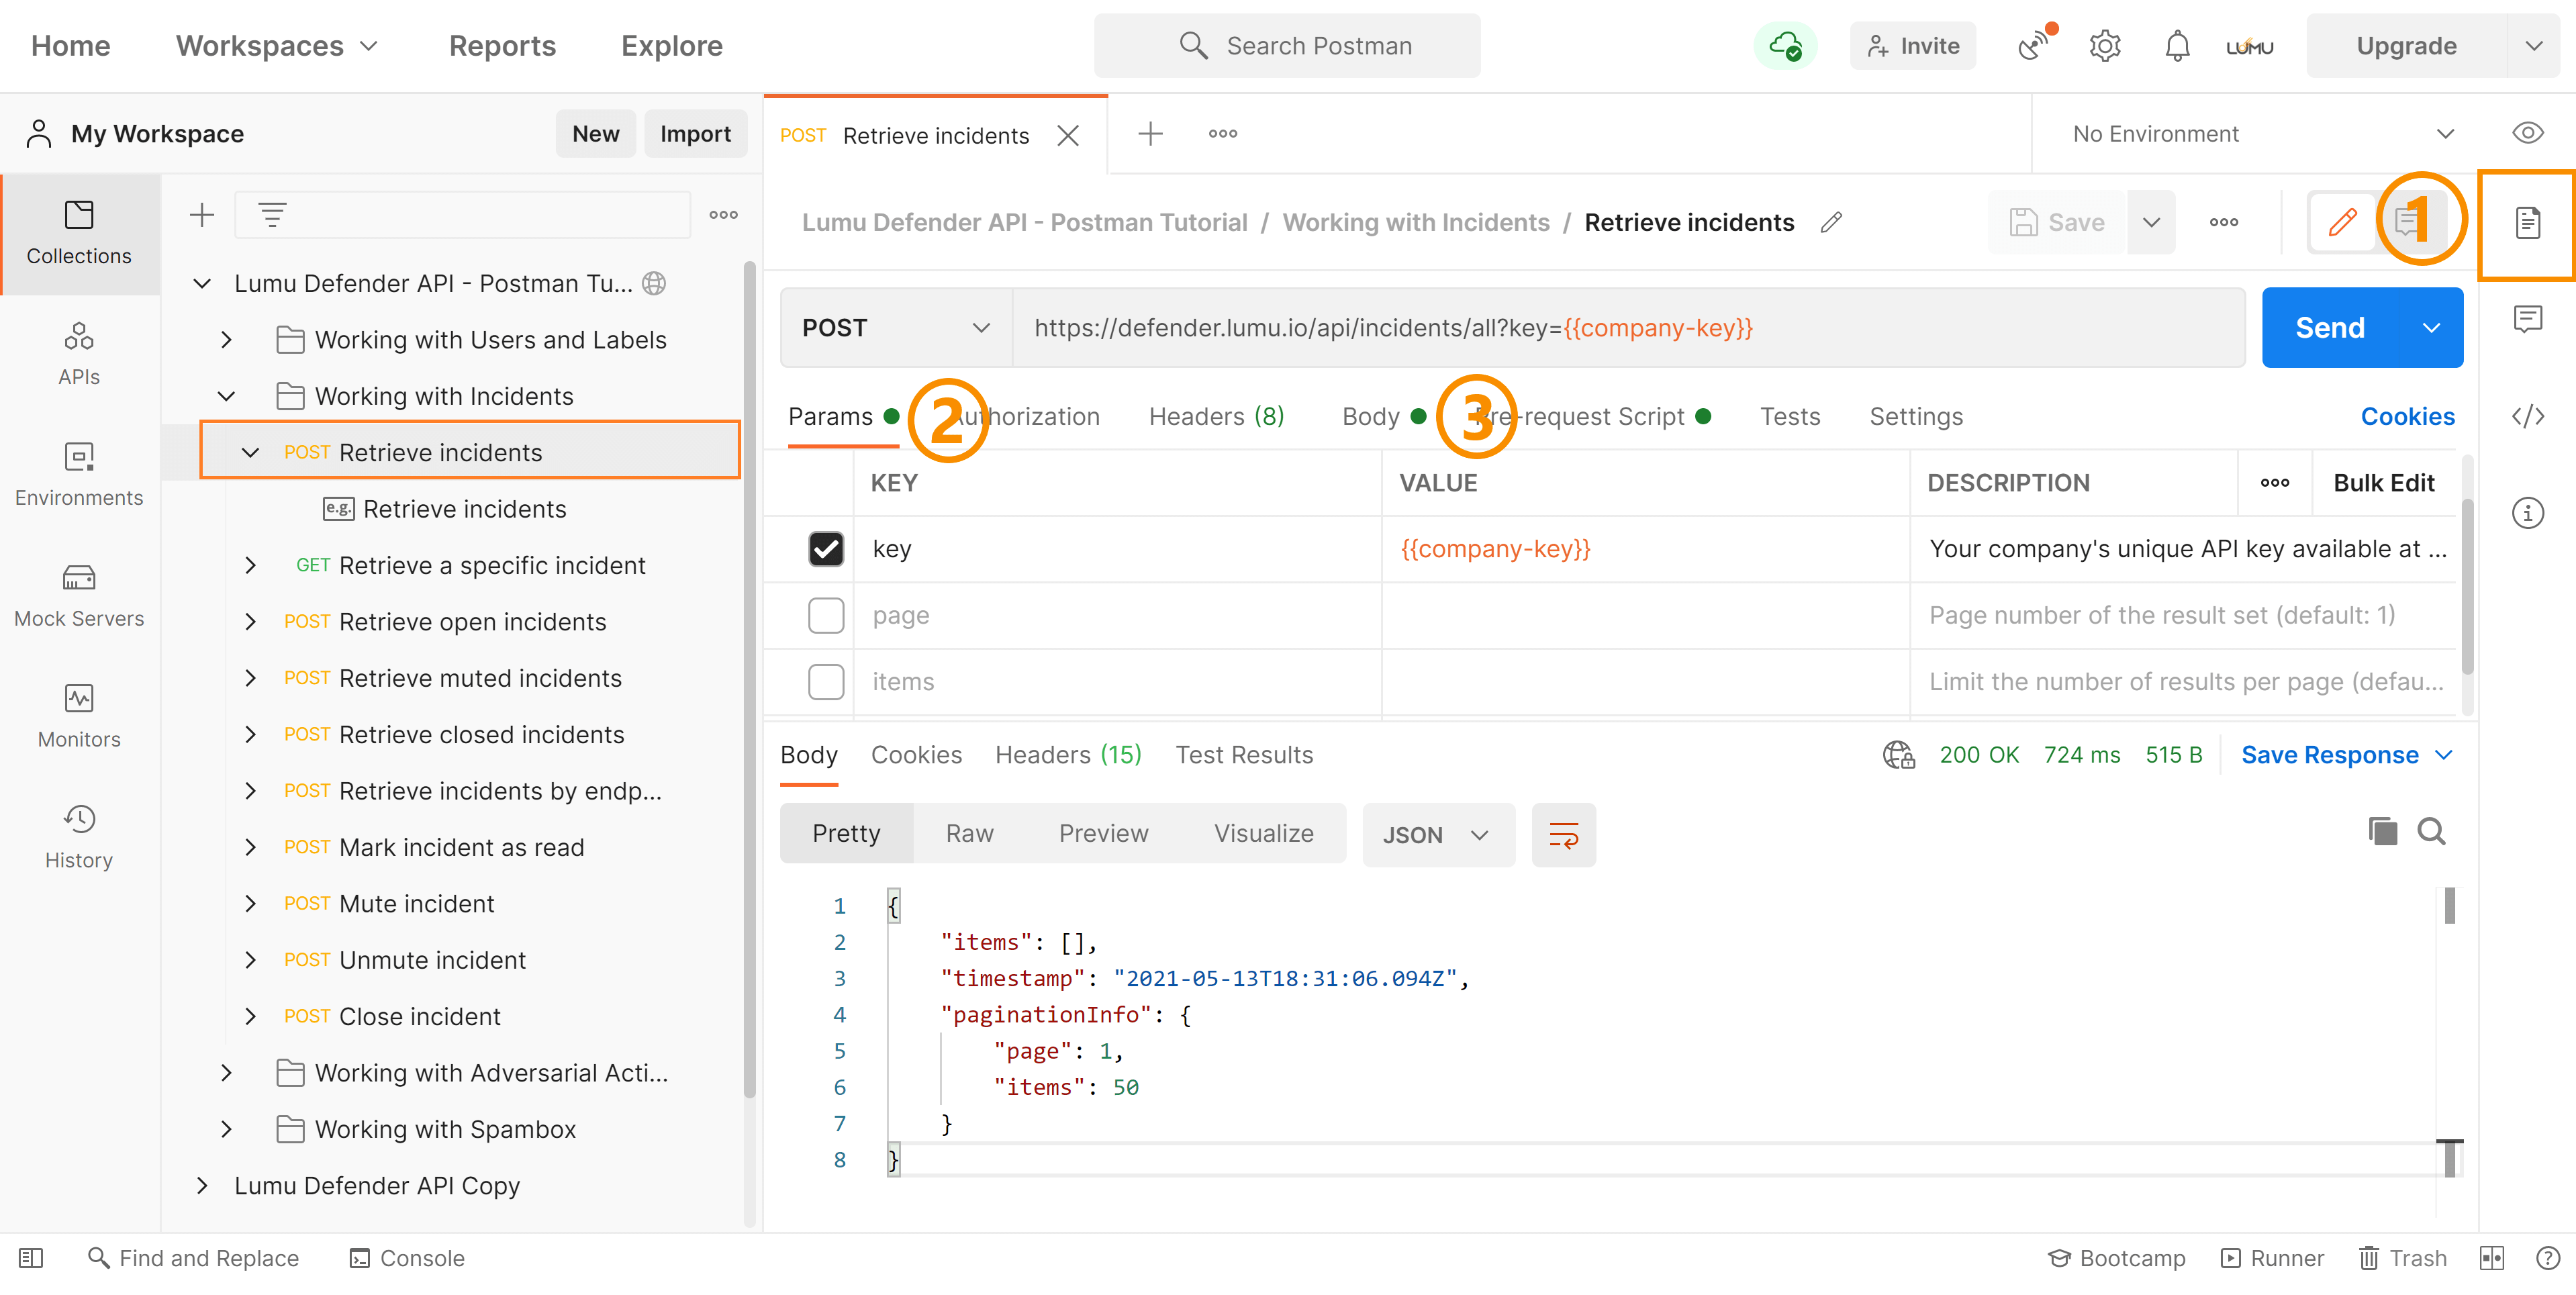2576x1295 pixels.
Task: Open the Postman Console
Action: pyautogui.click(x=407, y=1258)
